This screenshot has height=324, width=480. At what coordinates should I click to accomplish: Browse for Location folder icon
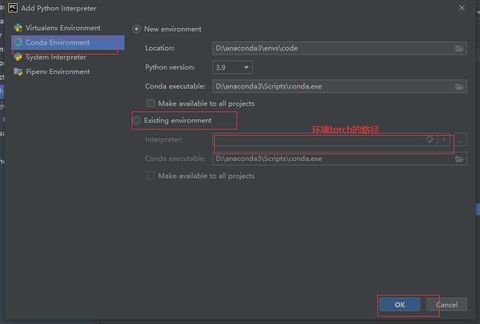point(459,48)
